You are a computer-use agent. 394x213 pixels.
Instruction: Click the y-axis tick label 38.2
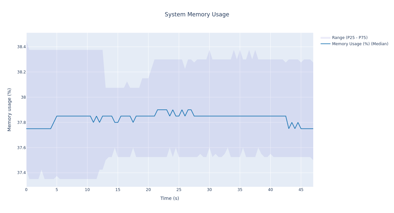[21, 72]
